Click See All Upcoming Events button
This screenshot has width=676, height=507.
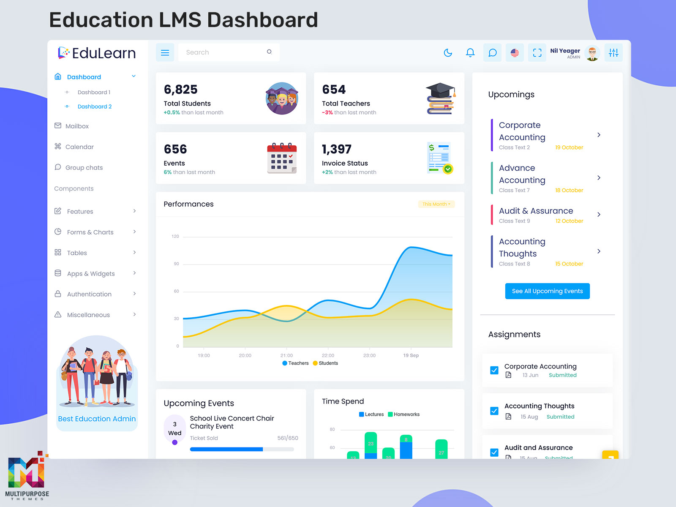pyautogui.click(x=547, y=291)
